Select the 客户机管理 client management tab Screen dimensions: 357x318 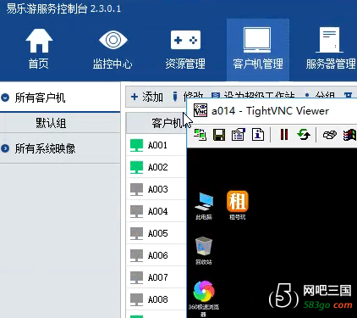point(258,49)
